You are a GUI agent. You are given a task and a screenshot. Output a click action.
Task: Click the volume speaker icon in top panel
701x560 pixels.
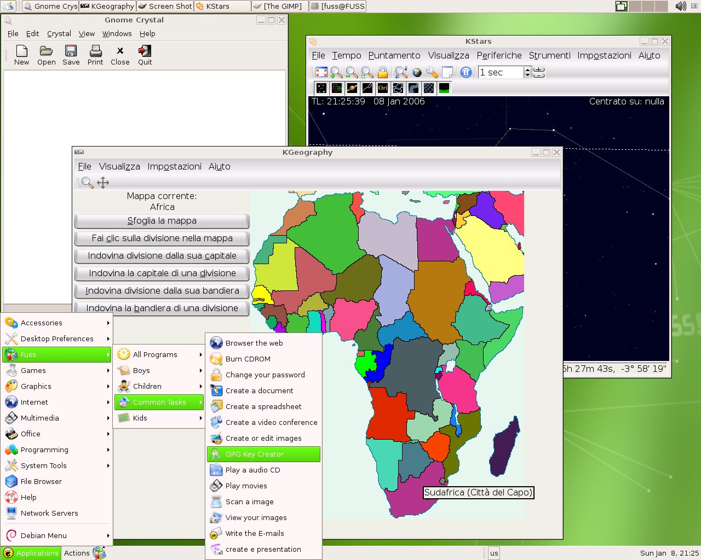[681, 6]
